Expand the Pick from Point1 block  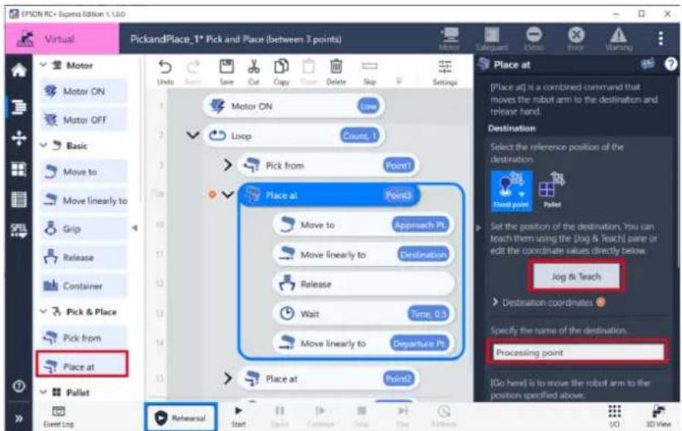tap(228, 165)
